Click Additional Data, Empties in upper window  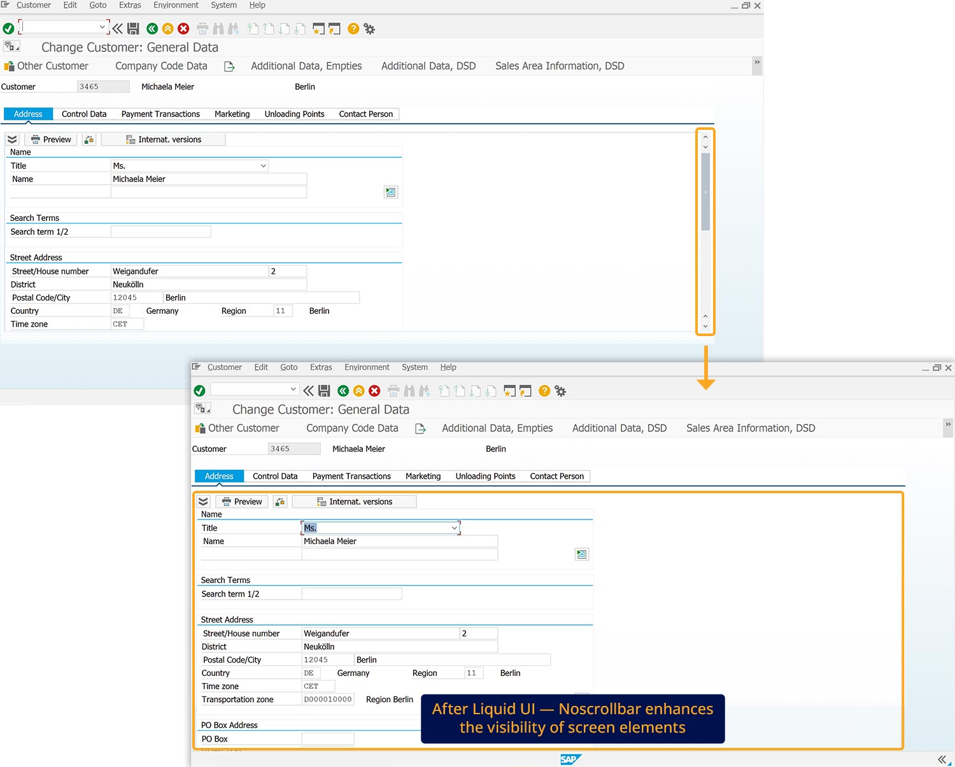point(306,66)
